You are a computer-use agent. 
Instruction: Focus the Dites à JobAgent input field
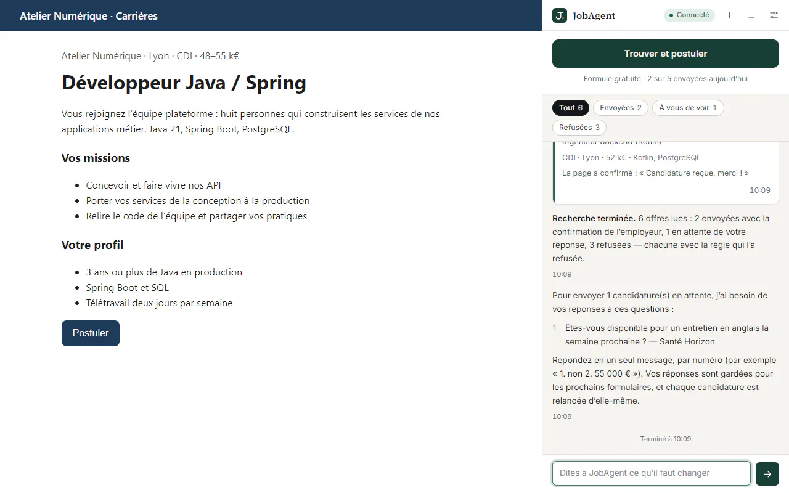coord(652,473)
